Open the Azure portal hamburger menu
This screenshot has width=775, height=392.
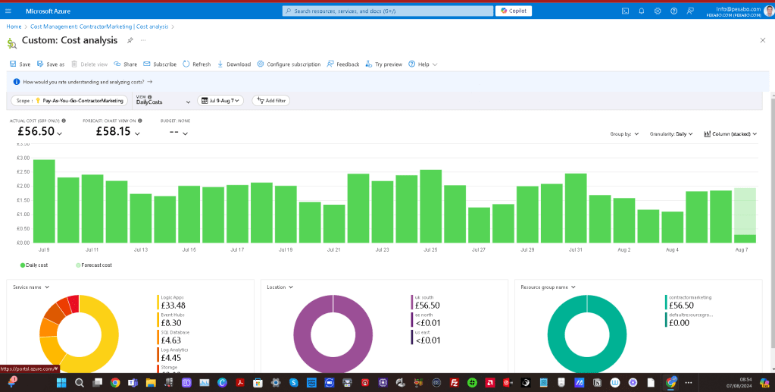(x=8, y=11)
